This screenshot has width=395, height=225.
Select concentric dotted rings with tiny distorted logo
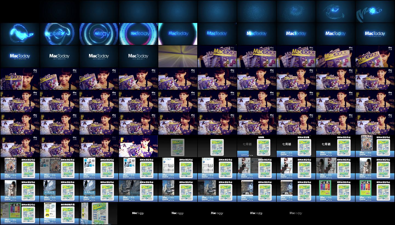pos(99,34)
